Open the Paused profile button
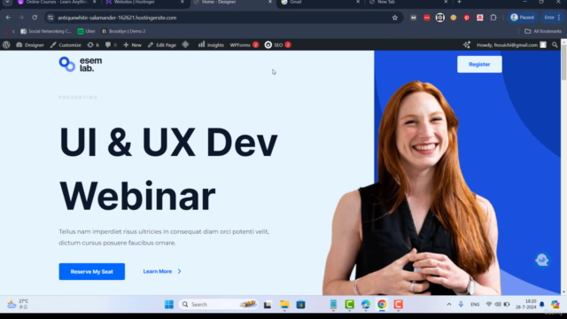This screenshot has width=567, height=319. pyautogui.click(x=522, y=18)
